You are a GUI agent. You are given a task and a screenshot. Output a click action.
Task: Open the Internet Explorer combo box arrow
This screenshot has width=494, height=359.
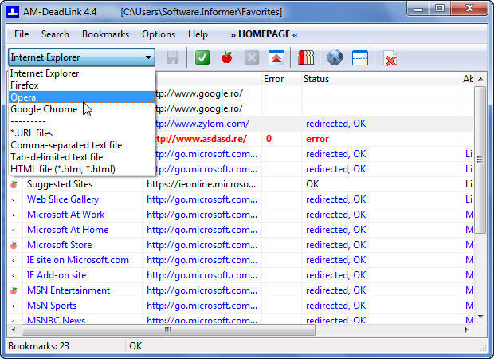148,57
